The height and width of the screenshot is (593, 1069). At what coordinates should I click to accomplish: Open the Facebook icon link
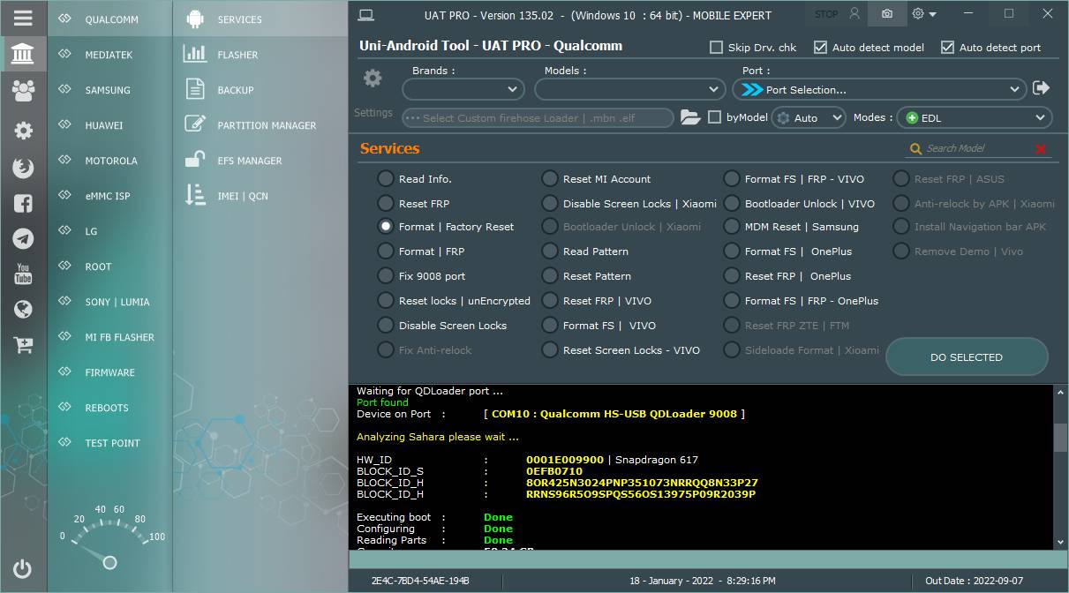click(23, 203)
